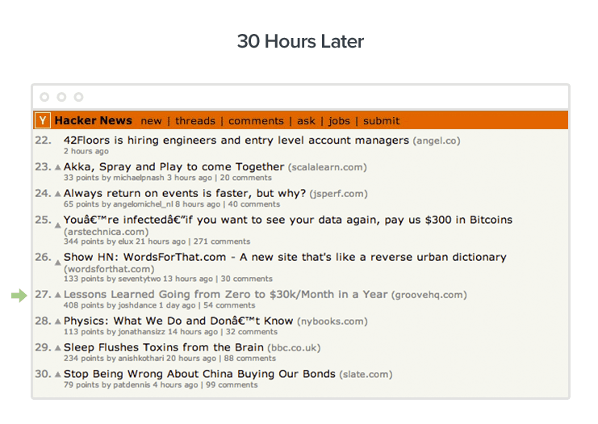Open the ask section
The height and width of the screenshot is (424, 598).
[x=306, y=121]
